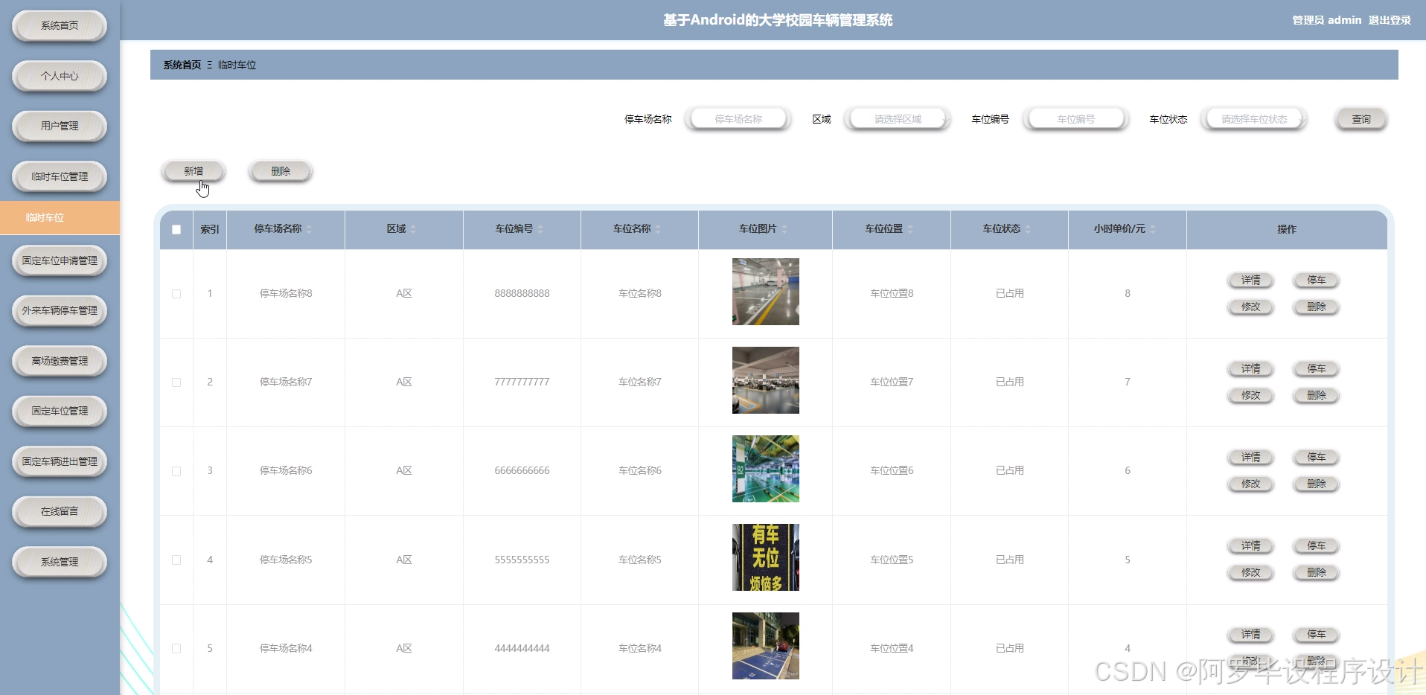Click the 新增 button
The image size is (1426, 695).
click(193, 170)
